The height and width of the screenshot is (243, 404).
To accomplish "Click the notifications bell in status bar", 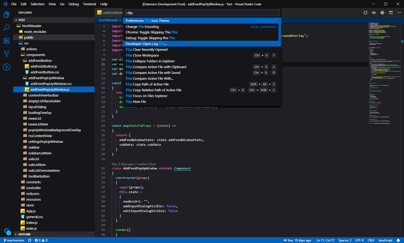I will tap(398, 240).
